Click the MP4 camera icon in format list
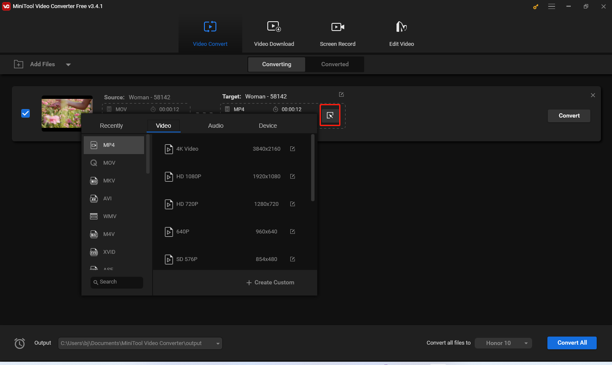612x365 pixels. pos(94,145)
